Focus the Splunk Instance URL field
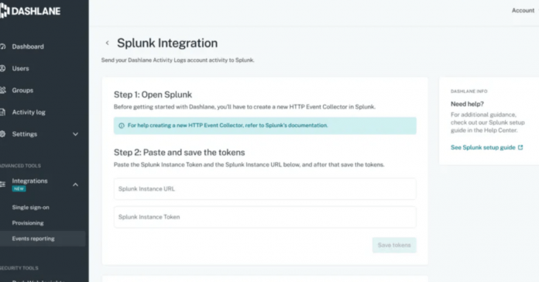Image resolution: width=539 pixels, height=282 pixels. [x=265, y=189]
